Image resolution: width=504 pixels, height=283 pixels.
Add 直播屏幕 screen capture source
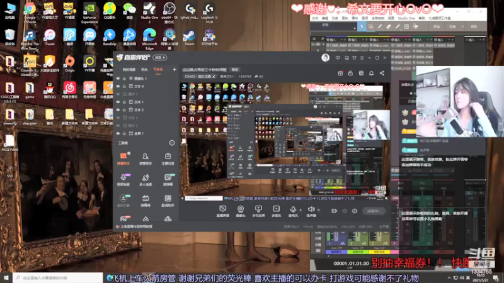222,211
